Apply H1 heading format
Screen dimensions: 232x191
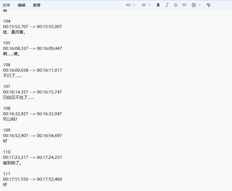click(x=128, y=5)
